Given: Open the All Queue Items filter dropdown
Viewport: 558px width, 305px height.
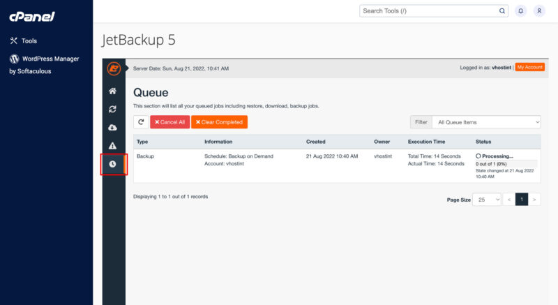Looking at the screenshot, I should pos(486,122).
